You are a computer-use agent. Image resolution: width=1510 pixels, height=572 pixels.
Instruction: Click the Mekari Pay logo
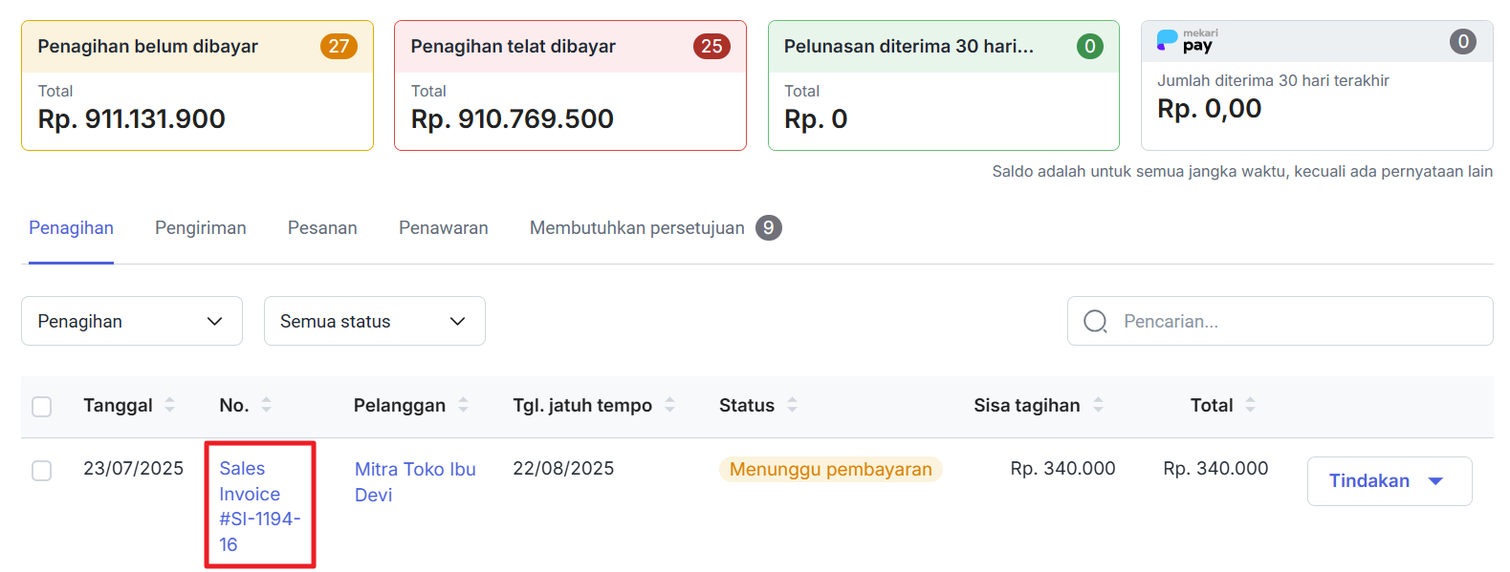click(x=1187, y=41)
